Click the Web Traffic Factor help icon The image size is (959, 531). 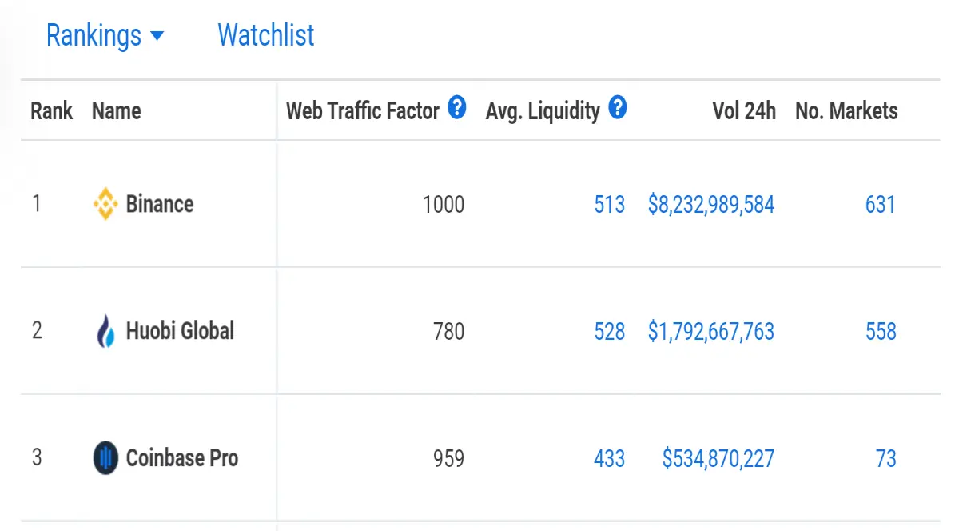pyautogui.click(x=456, y=107)
